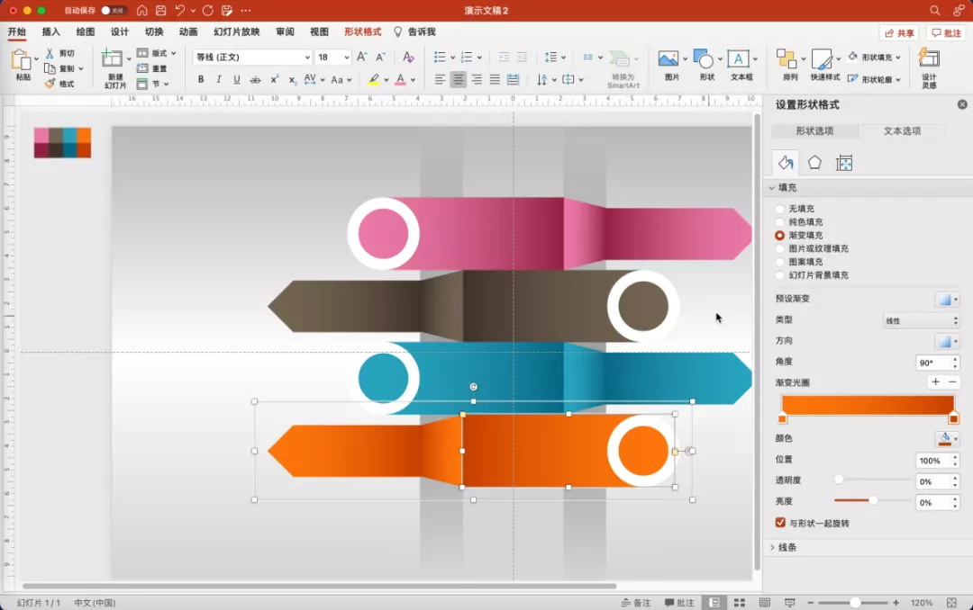
Task: Apply strikethrough formatting
Action: pyautogui.click(x=255, y=79)
